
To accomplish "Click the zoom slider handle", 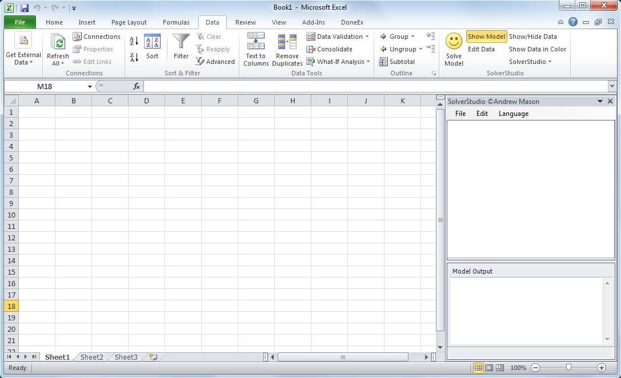I will pyautogui.click(x=568, y=367).
